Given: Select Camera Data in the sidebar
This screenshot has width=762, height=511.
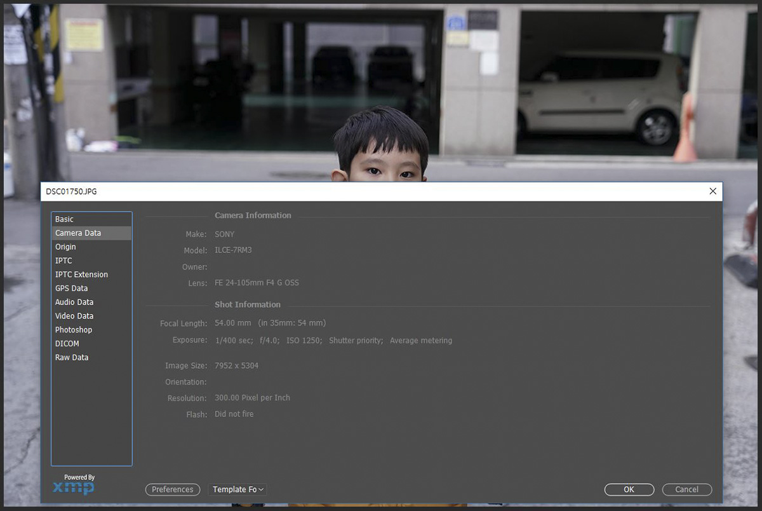Looking at the screenshot, I should point(91,233).
